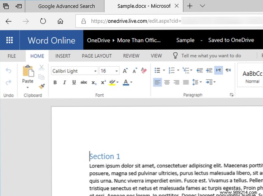Center align the text
263x196 pixels.
167,82
